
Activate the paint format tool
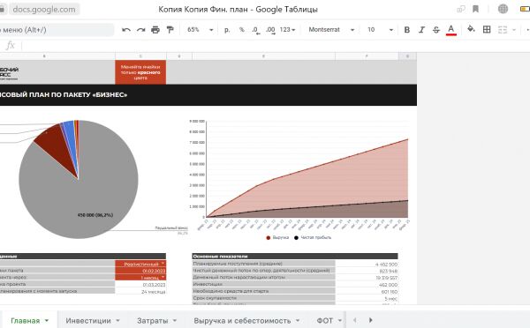coord(170,30)
